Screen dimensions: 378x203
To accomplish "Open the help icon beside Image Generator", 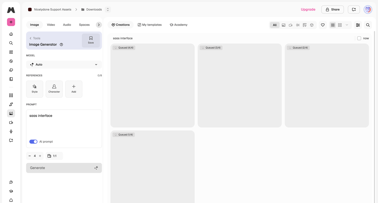I will coord(61,45).
